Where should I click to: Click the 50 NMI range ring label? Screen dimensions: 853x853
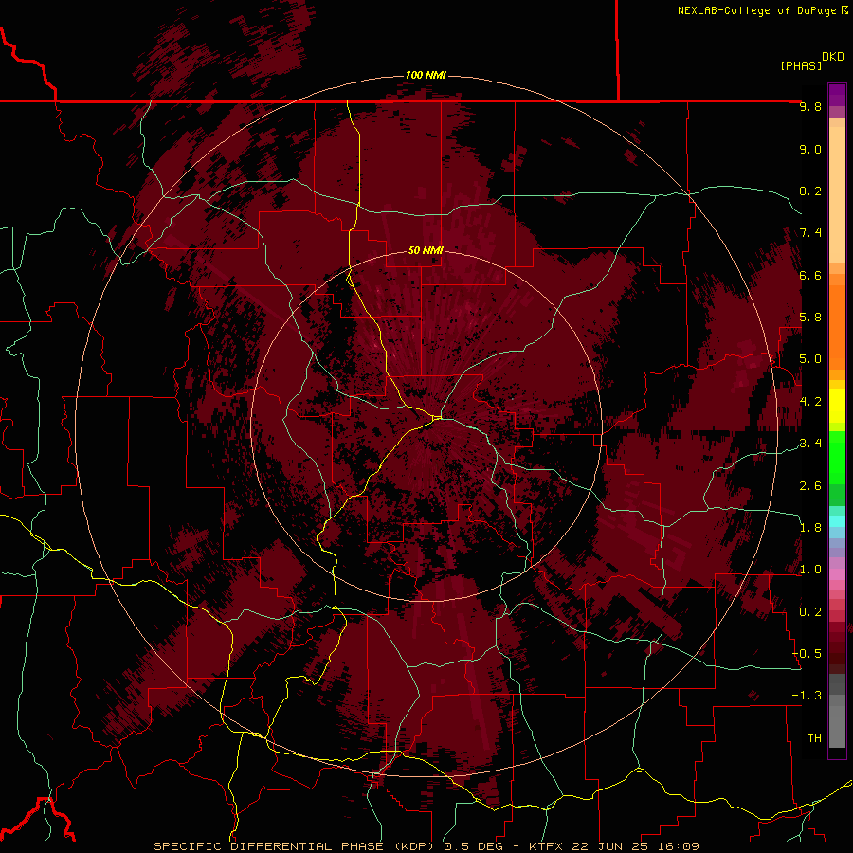(x=426, y=250)
